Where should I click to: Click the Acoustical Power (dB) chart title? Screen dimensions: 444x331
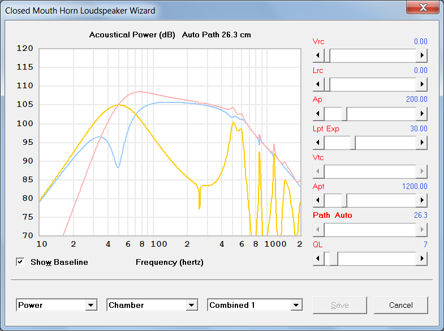132,35
